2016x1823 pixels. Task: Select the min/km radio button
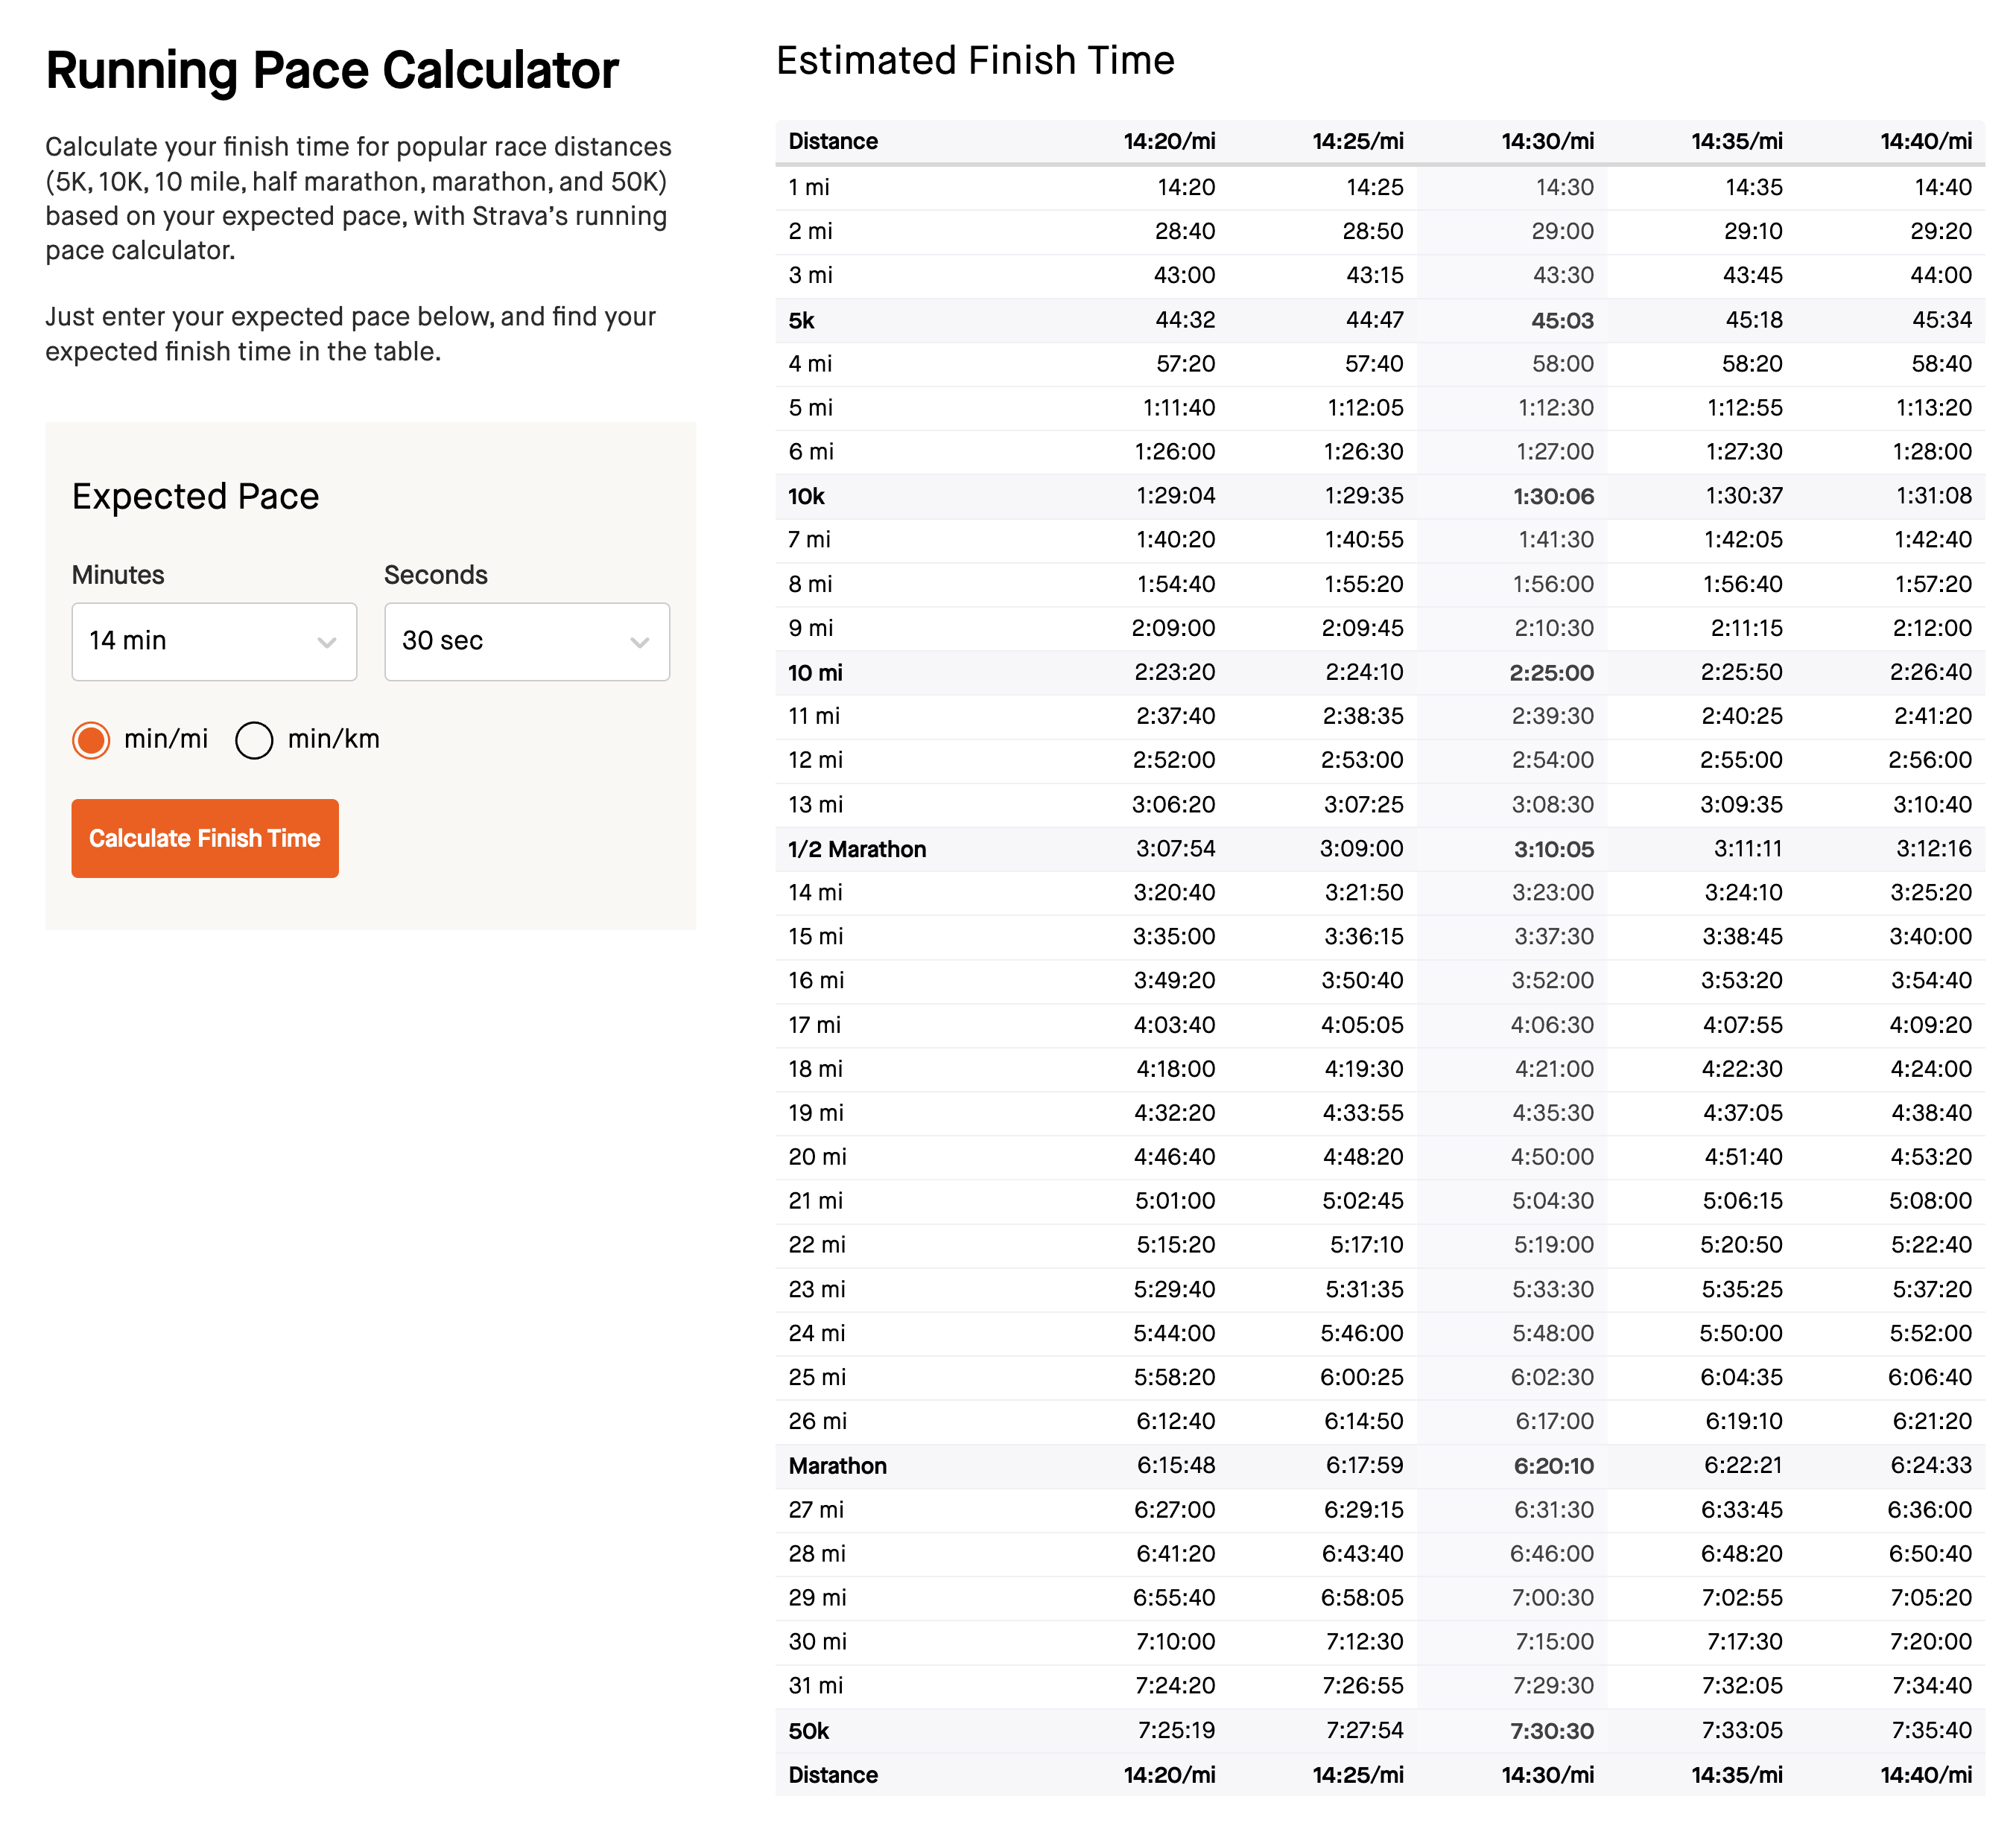(254, 739)
